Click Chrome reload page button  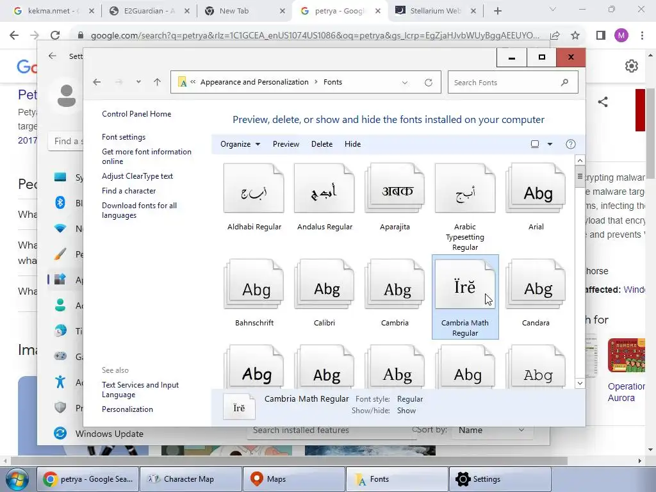click(x=55, y=35)
